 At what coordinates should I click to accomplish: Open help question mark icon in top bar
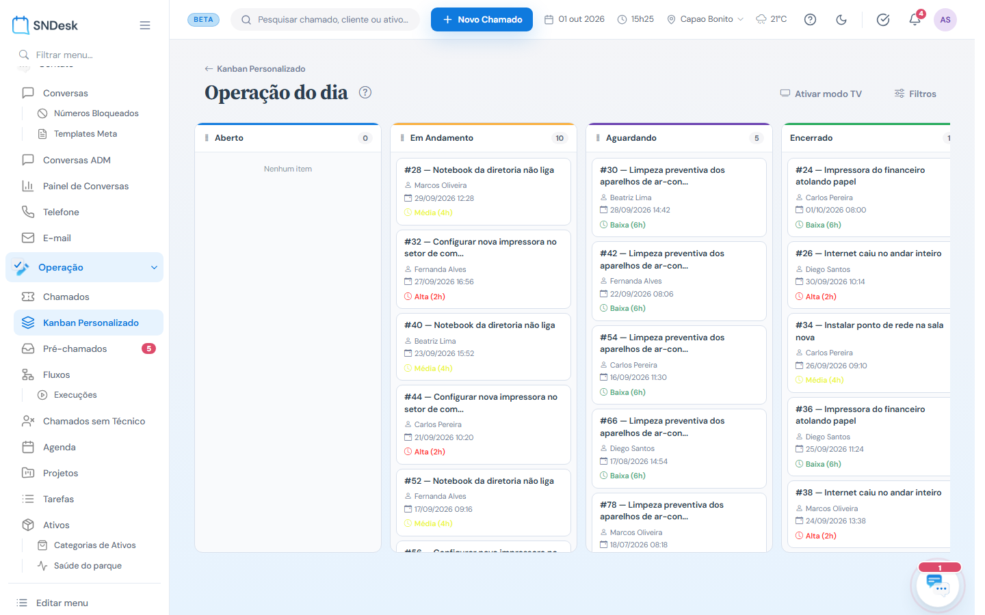(810, 20)
